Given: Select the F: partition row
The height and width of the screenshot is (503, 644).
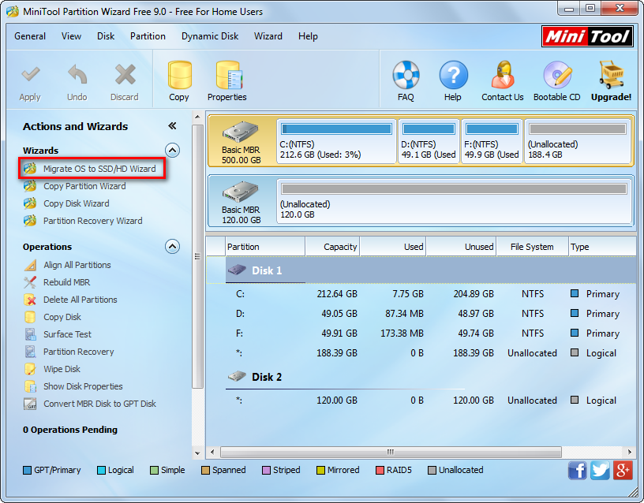Looking at the screenshot, I should click(421, 333).
